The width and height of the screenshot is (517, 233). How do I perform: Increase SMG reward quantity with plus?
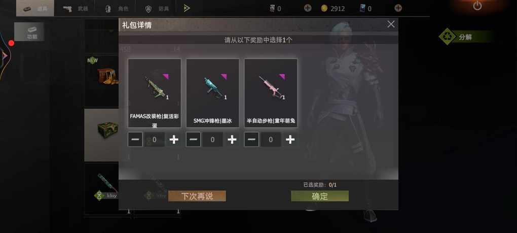232,140
